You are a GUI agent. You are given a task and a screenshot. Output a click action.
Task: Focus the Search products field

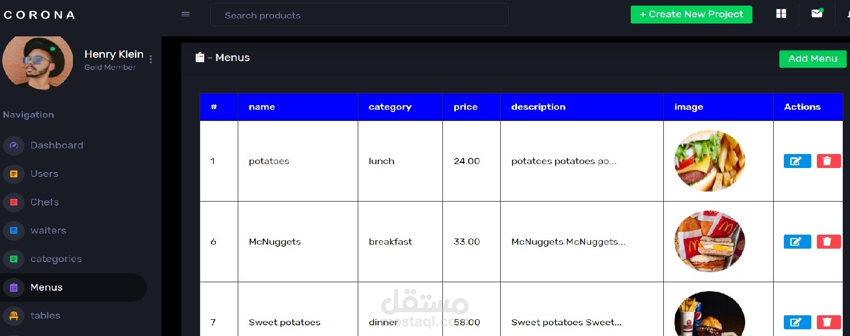click(359, 15)
